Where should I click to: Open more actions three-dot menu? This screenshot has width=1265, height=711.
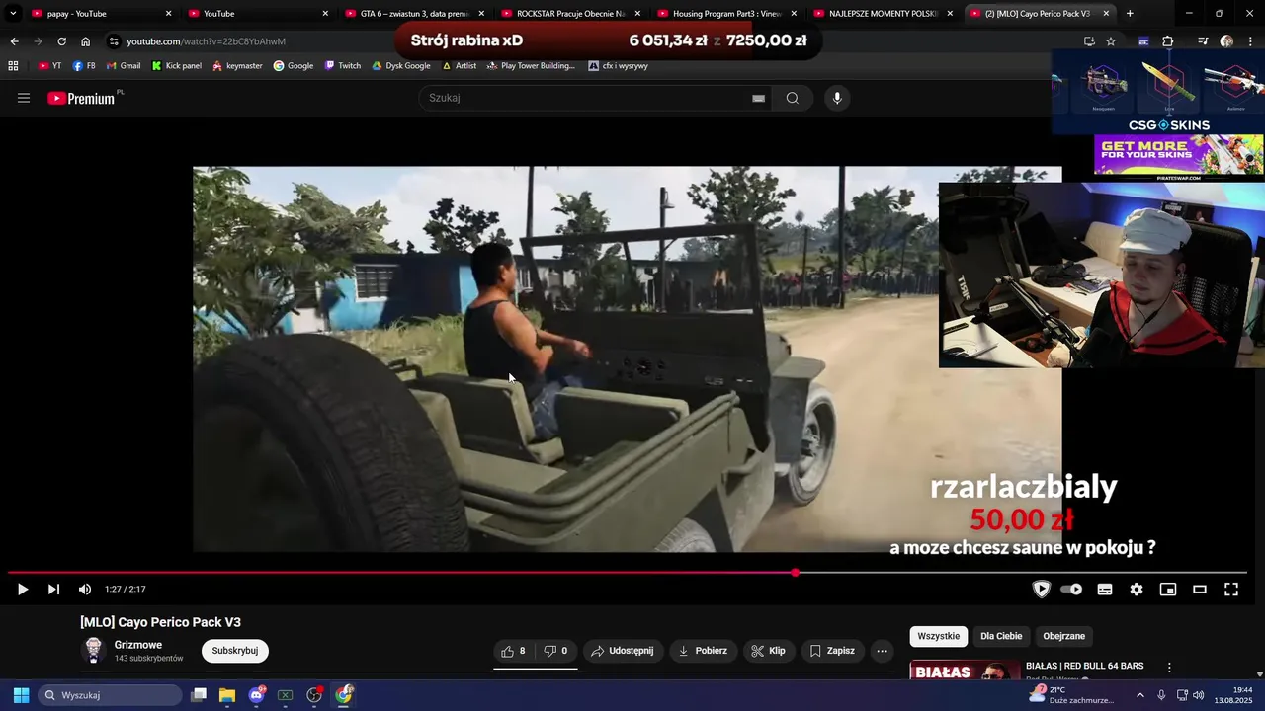[x=882, y=651]
